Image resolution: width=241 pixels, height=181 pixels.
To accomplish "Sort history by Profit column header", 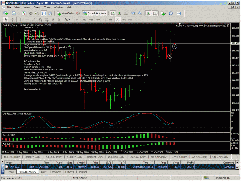I will click(188, 163).
